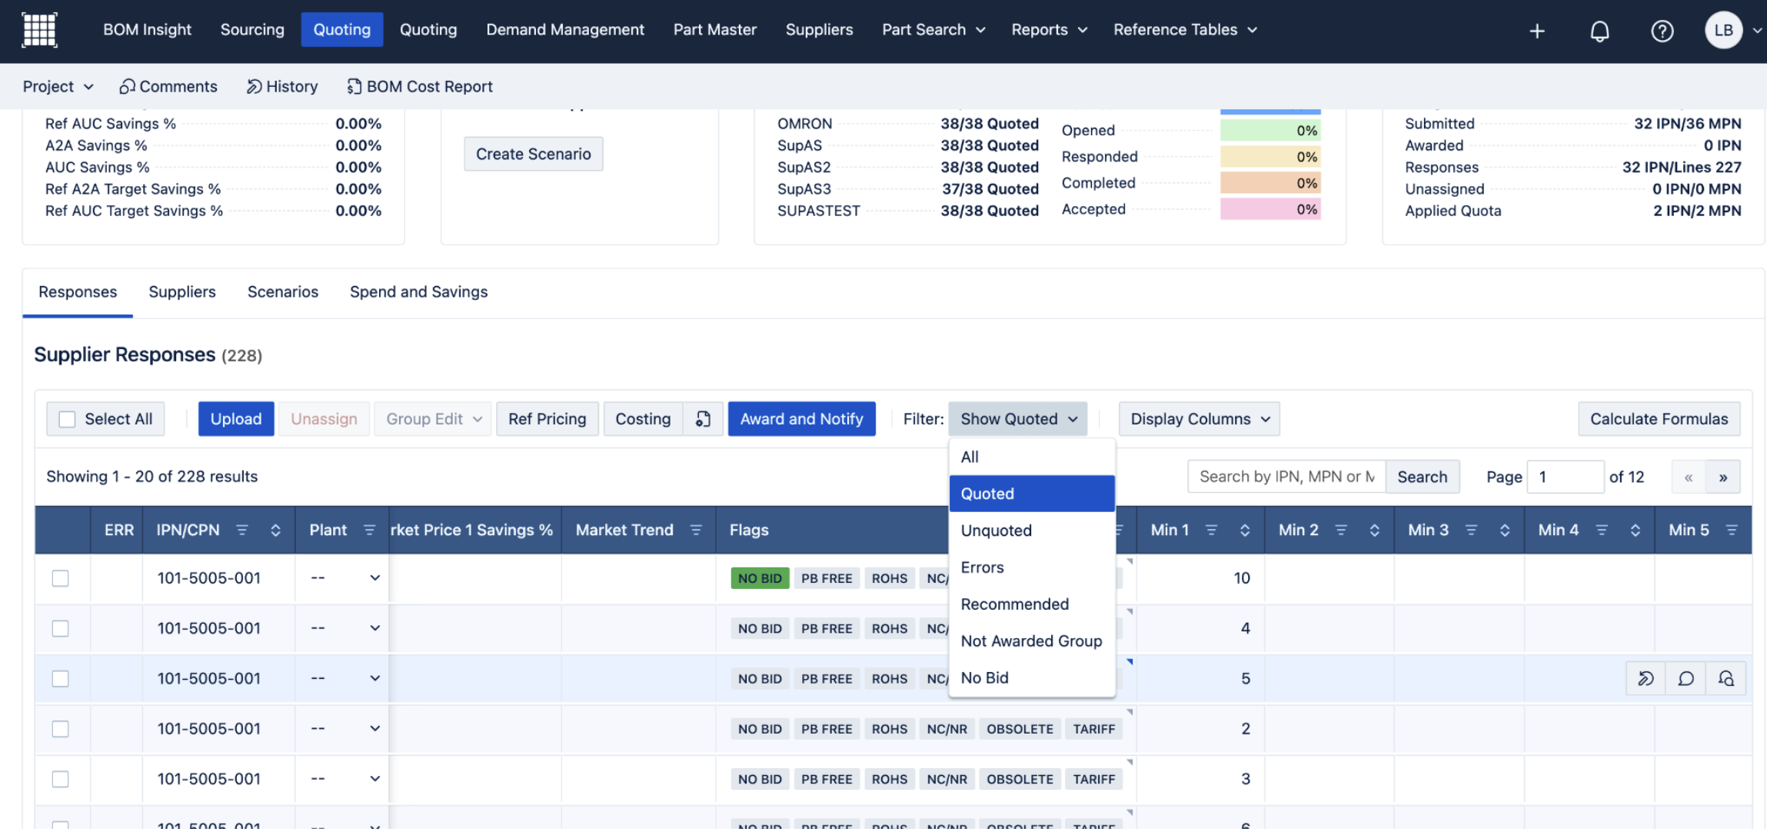
Task: Click the plus add icon
Action: [1537, 31]
